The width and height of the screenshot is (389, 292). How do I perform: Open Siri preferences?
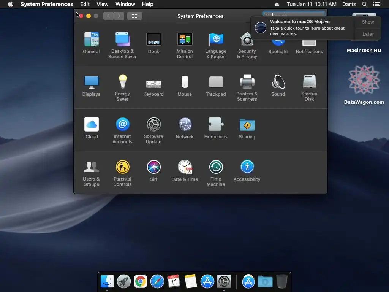click(153, 171)
